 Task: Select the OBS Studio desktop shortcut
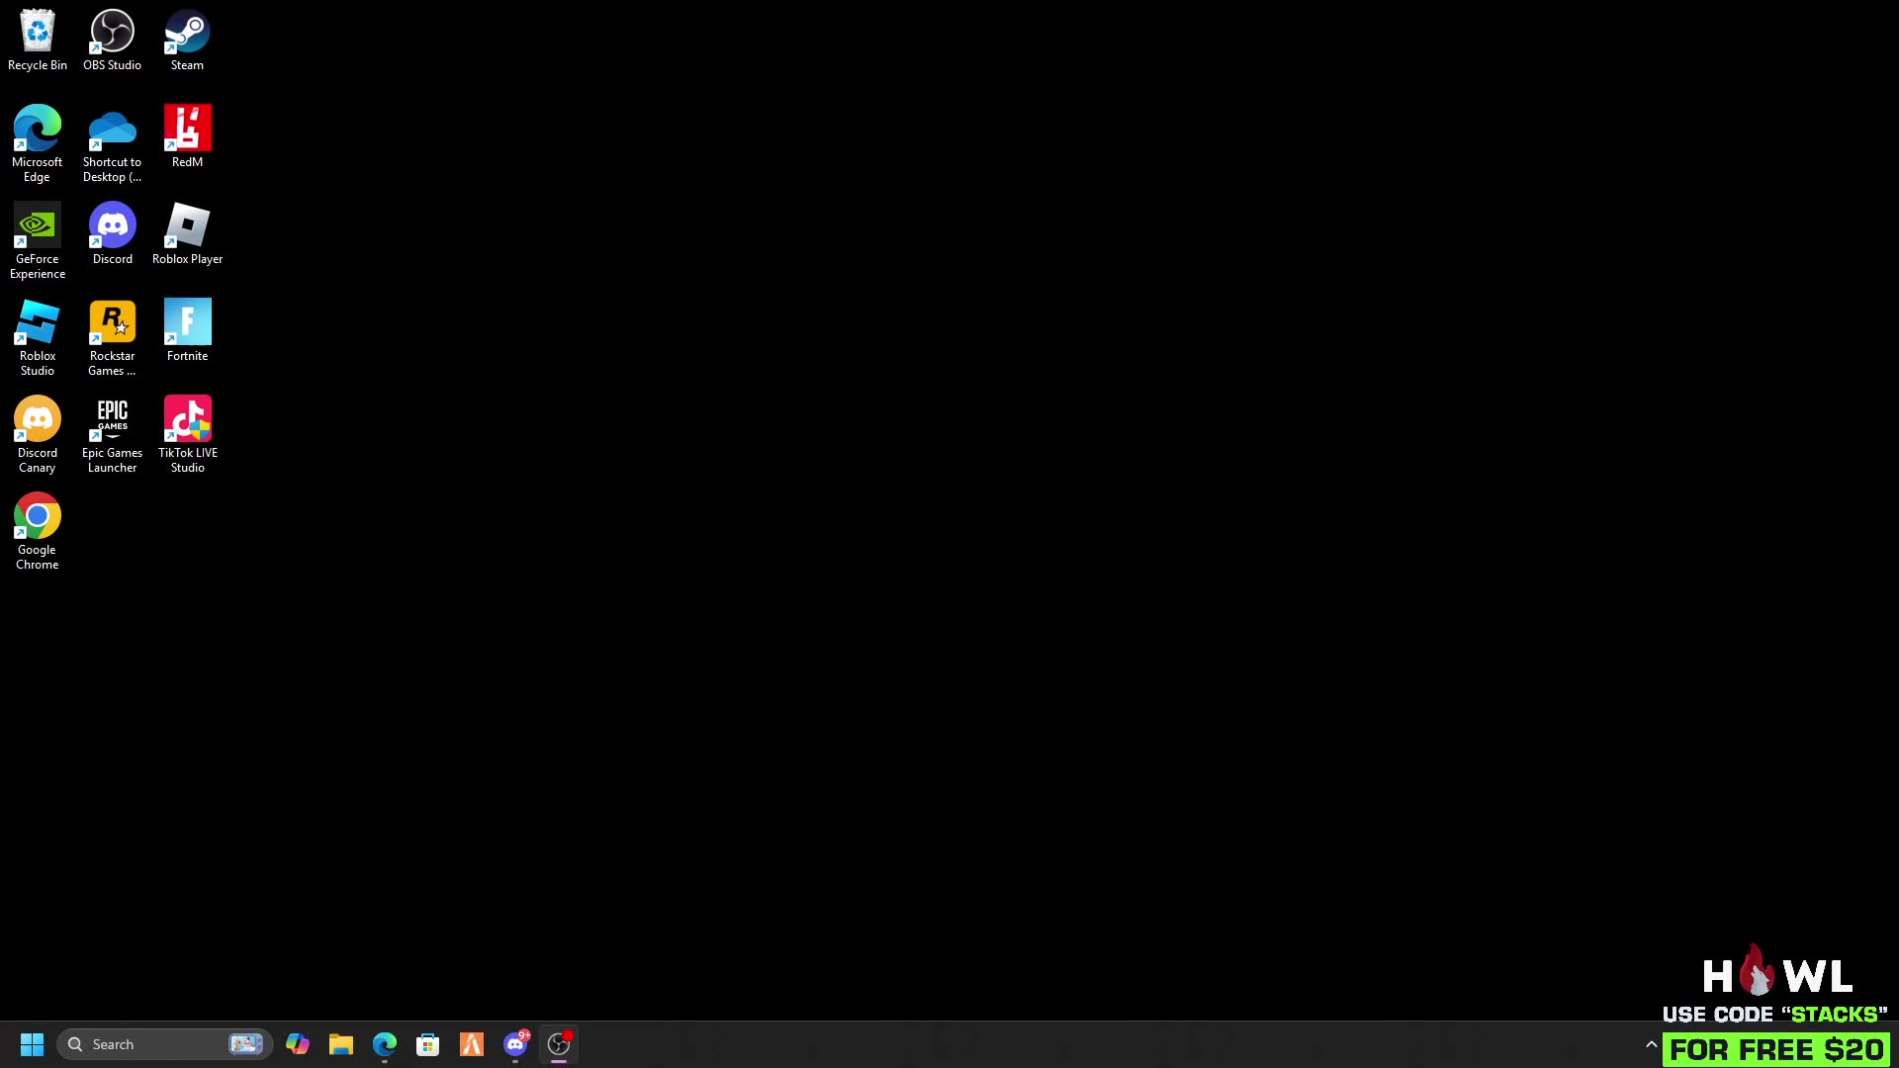(x=112, y=30)
